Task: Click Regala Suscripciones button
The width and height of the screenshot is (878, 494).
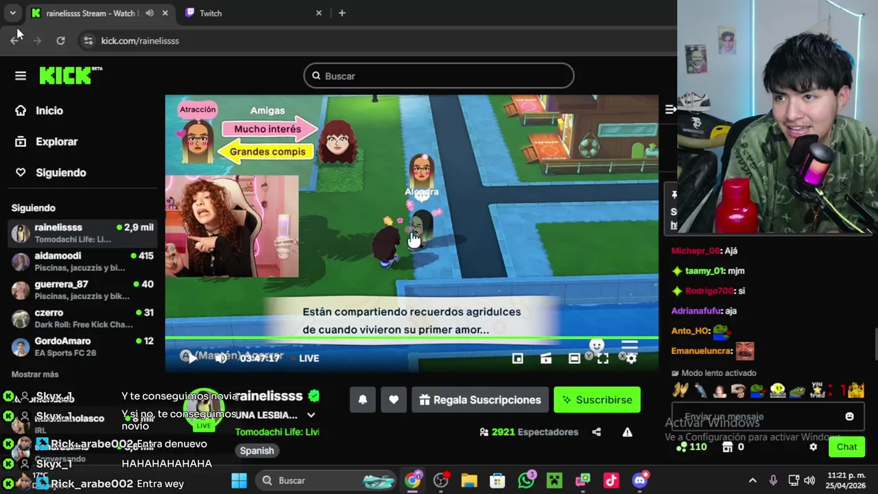Action: [480, 400]
